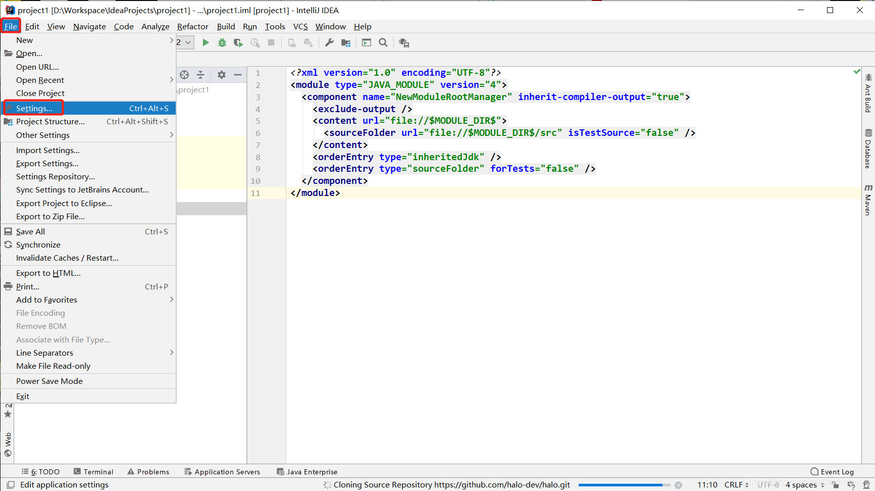875x491 pixels.
Task: Toggle Make File Read-only
Action: (89, 366)
